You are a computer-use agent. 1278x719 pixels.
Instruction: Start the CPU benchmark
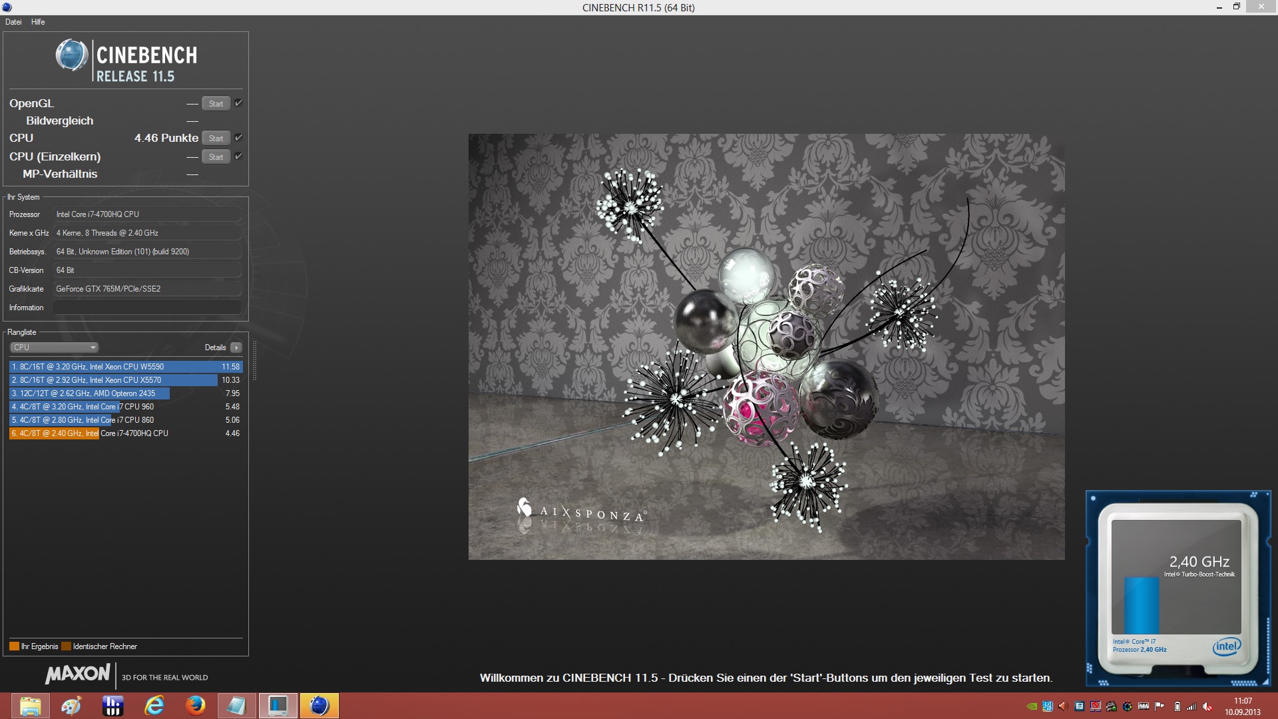pyautogui.click(x=216, y=138)
